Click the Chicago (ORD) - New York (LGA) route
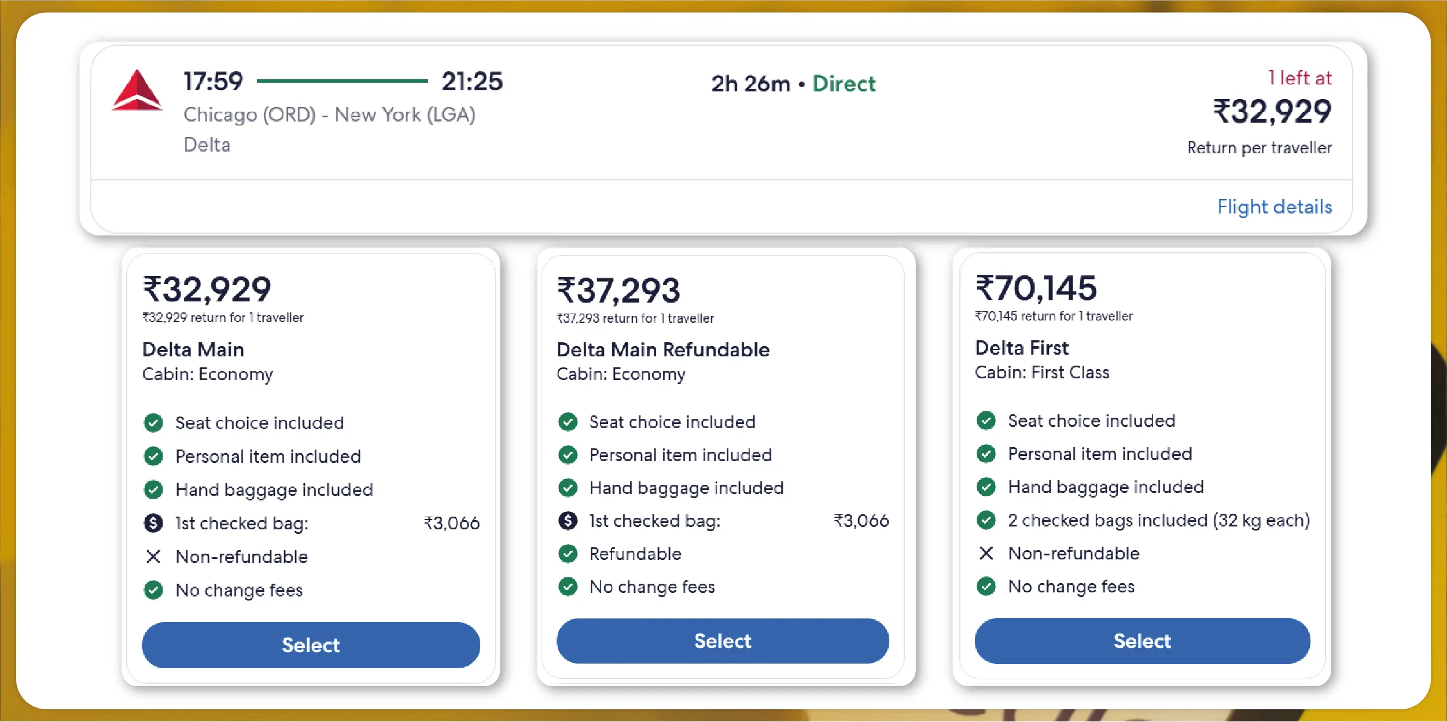Image resolution: width=1447 pixels, height=722 pixels. pyautogui.click(x=329, y=115)
